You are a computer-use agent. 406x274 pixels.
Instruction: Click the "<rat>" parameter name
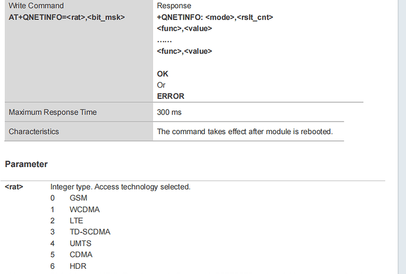point(14,187)
